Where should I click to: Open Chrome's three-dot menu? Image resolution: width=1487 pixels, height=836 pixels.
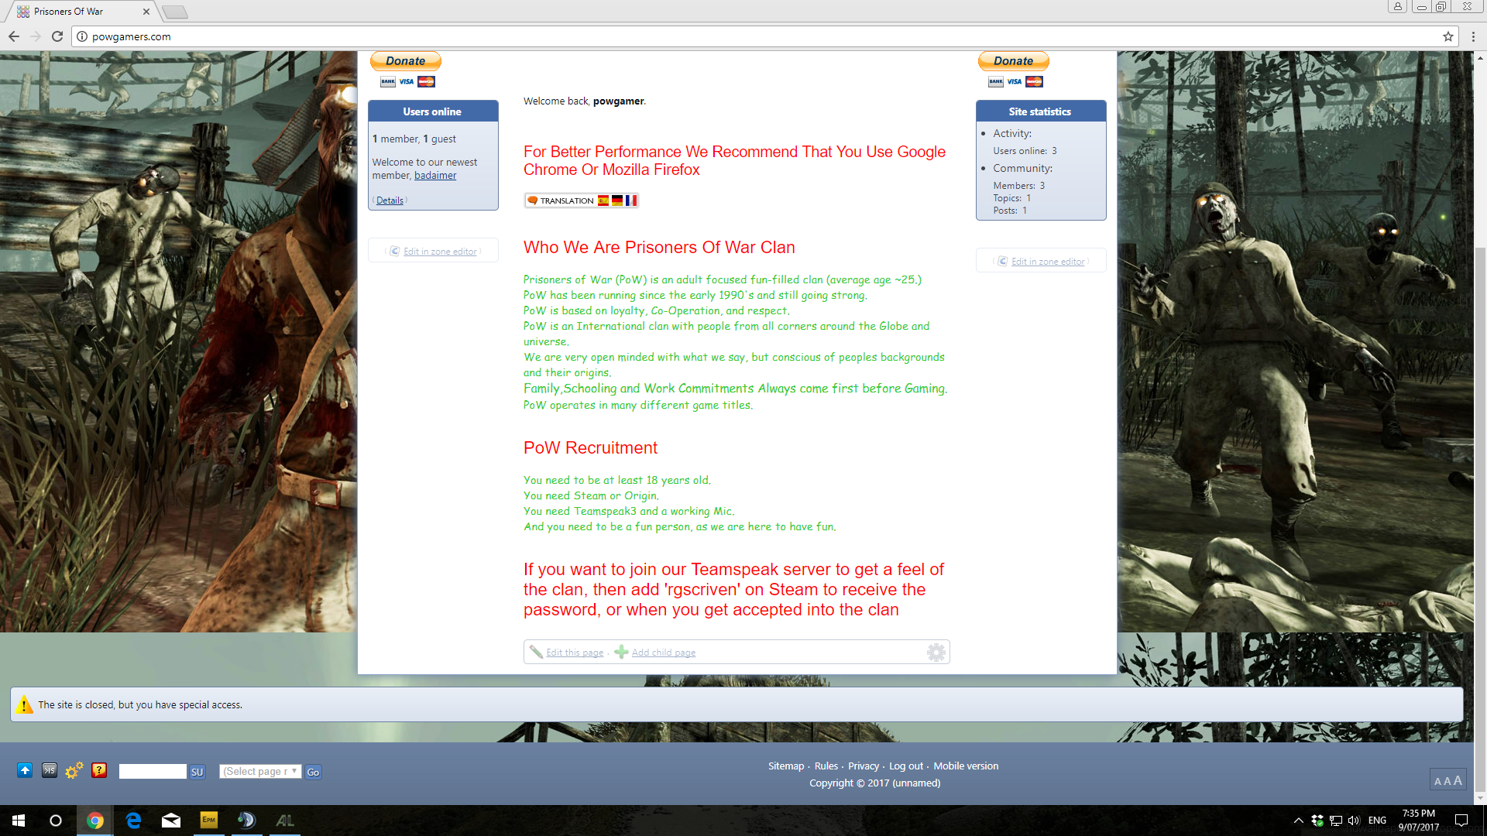[1473, 36]
